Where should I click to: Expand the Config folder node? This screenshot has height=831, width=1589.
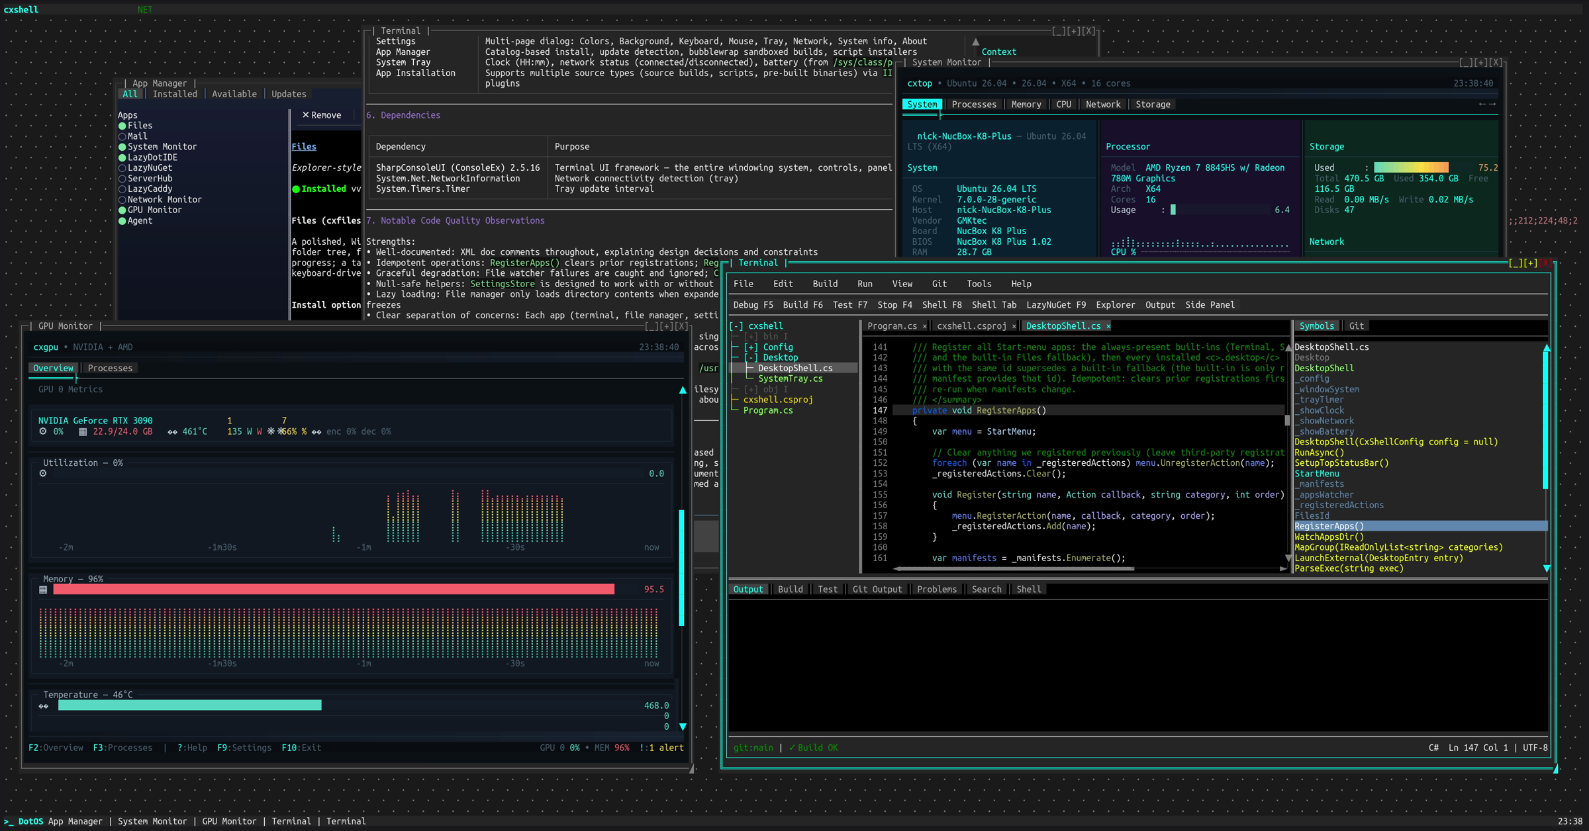click(751, 347)
